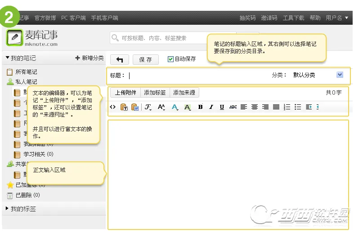The image size is (354, 234).
Task: Open 帮助 help link
Action: pos(315,18)
